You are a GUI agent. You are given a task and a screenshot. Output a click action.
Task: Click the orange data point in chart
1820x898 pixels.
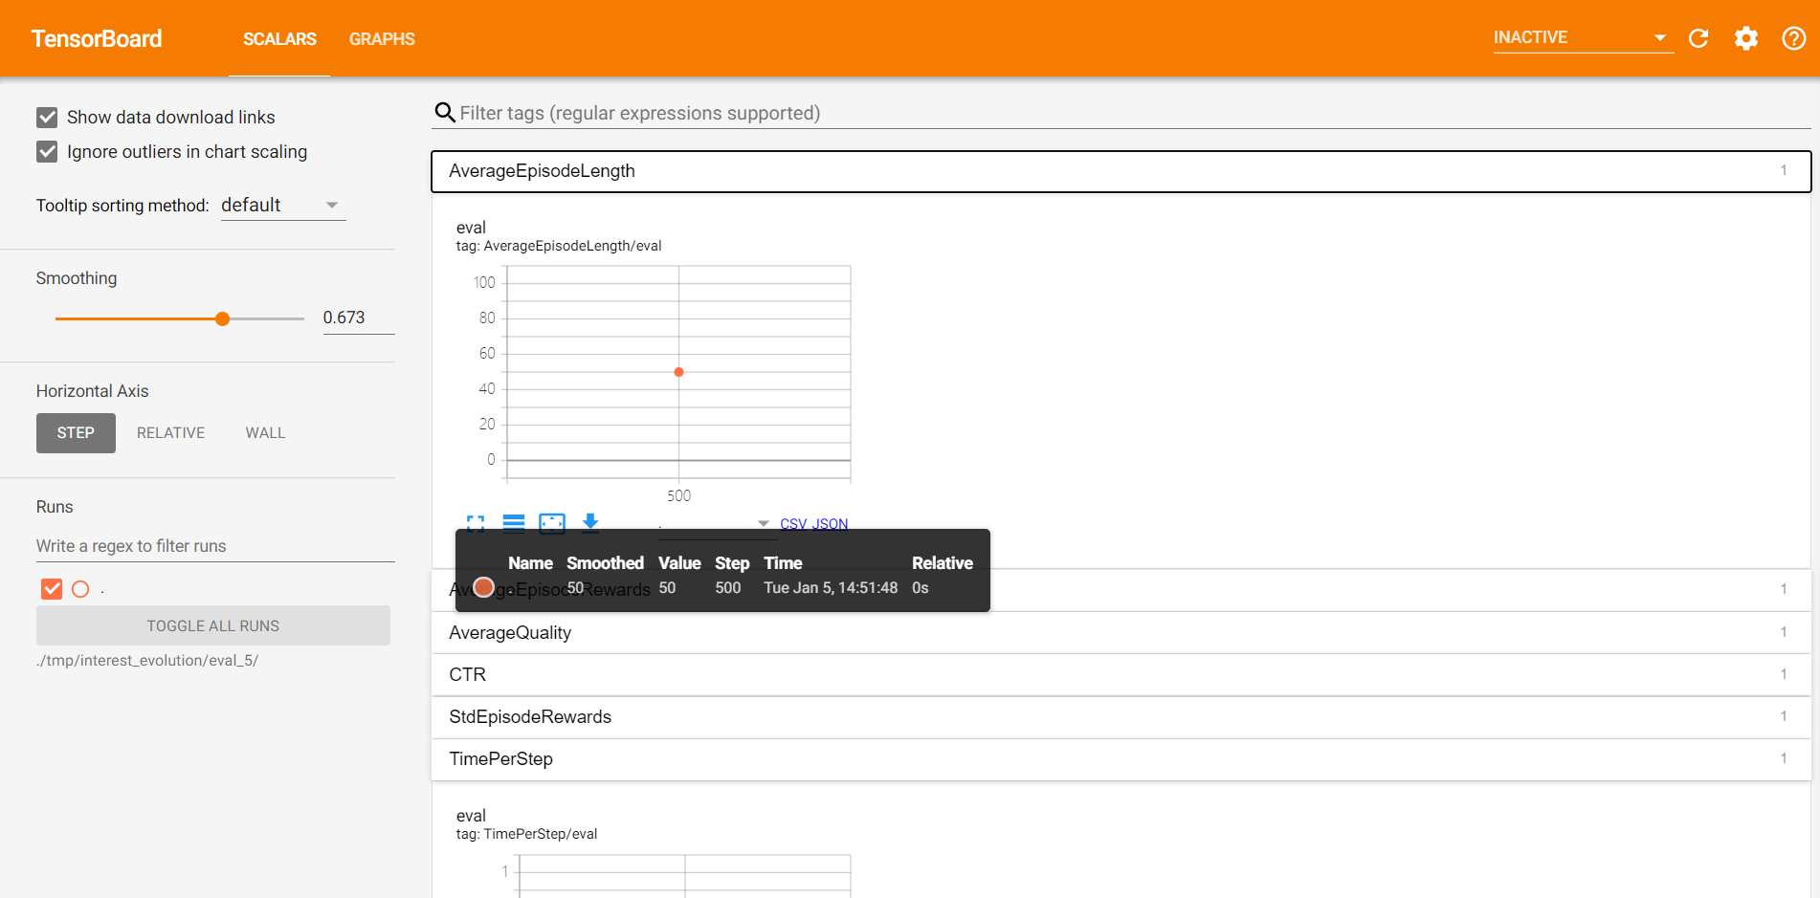pyautogui.click(x=678, y=372)
